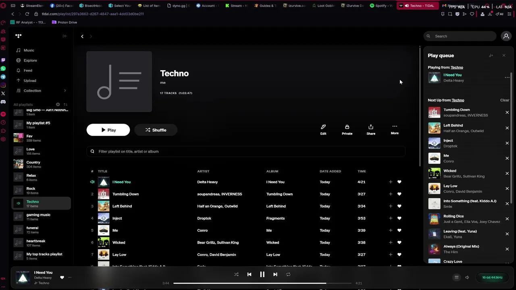The height and width of the screenshot is (290, 516).
Task: Click the TIDAL search field
Action: [x=460, y=36]
